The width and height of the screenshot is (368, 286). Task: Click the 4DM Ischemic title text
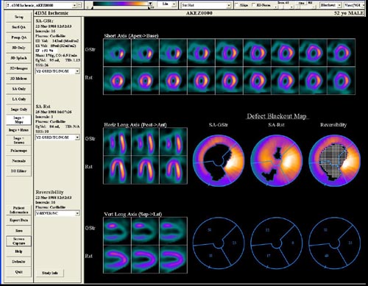52,13
